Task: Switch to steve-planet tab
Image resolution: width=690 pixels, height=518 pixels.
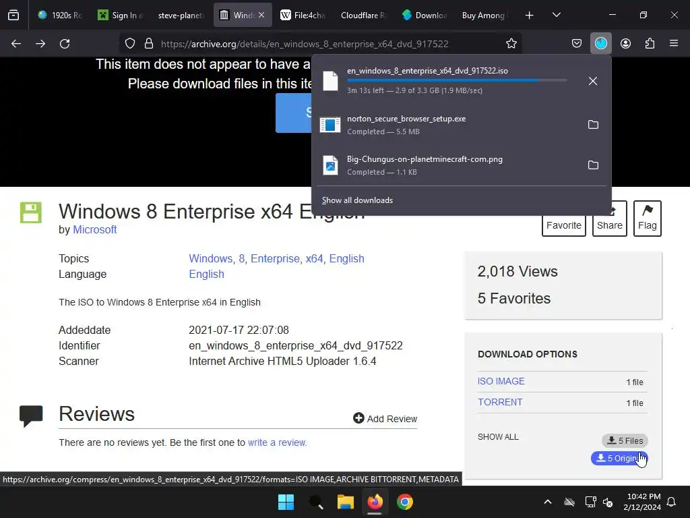Action: pos(181,16)
